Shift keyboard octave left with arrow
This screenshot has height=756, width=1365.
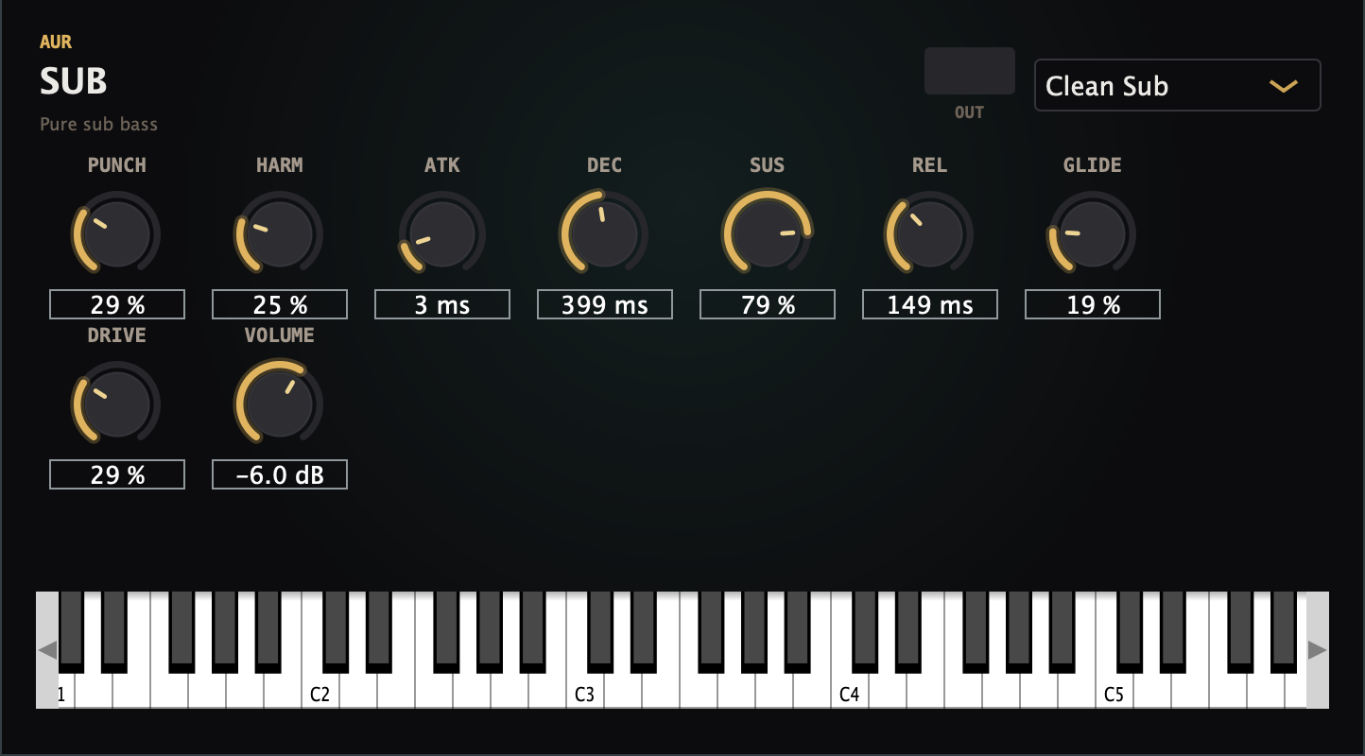[x=47, y=650]
